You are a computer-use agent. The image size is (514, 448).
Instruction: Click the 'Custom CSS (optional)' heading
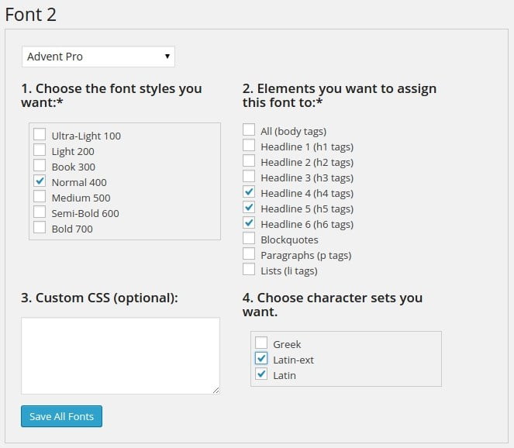click(x=99, y=298)
